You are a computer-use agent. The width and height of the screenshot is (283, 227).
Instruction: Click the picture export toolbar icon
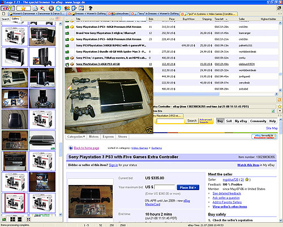[x=82, y=9]
